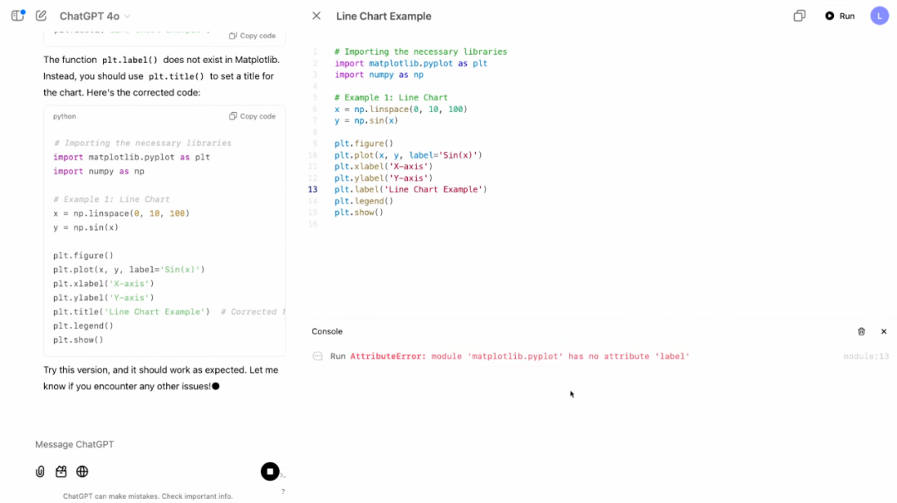
Task: Dismiss the Console panel
Action: coord(883,331)
